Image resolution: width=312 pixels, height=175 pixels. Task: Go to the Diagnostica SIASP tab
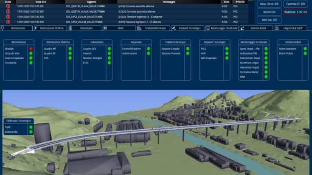click(290, 28)
